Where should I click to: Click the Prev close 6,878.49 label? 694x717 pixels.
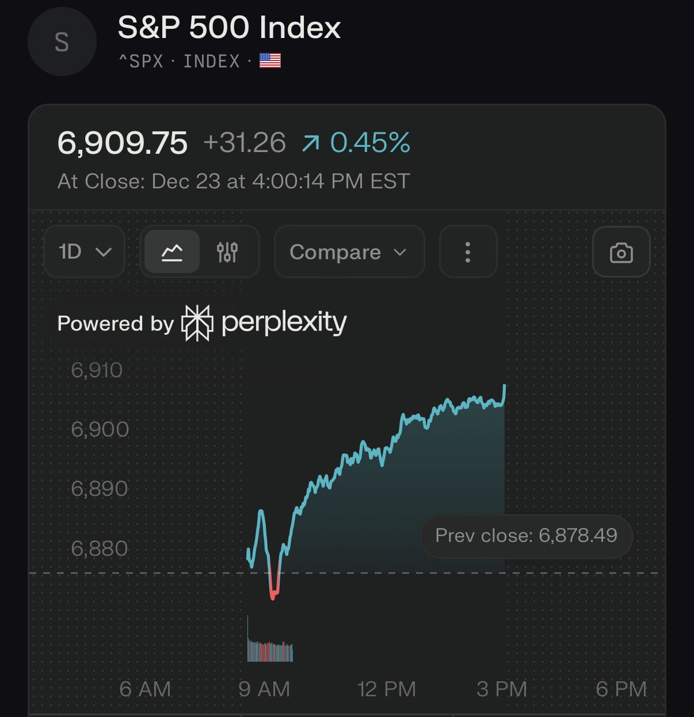coord(526,536)
